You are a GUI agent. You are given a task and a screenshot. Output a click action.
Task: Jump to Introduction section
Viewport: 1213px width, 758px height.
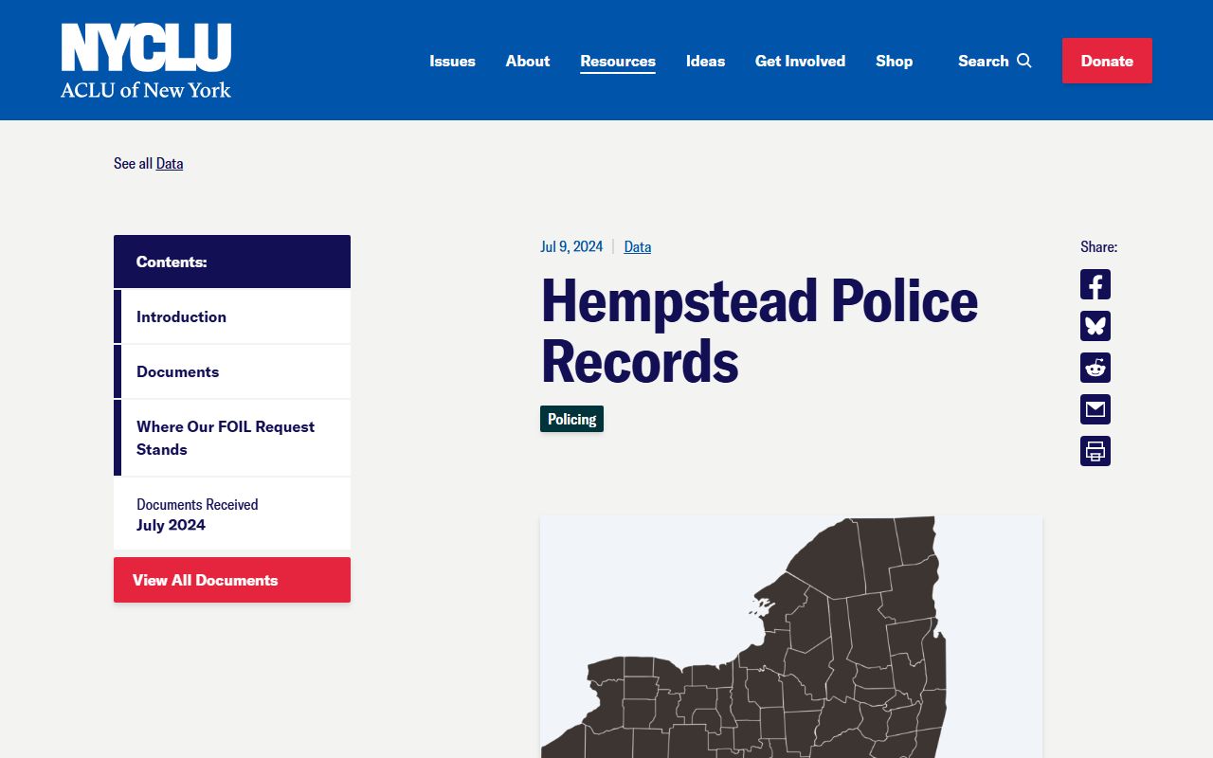[232, 316]
